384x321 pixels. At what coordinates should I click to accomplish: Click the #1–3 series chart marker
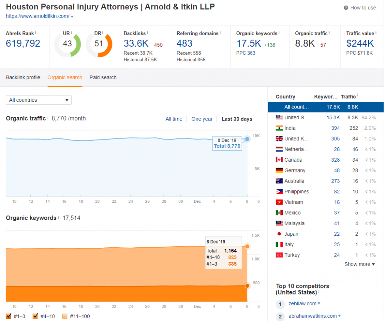(x=247, y=285)
